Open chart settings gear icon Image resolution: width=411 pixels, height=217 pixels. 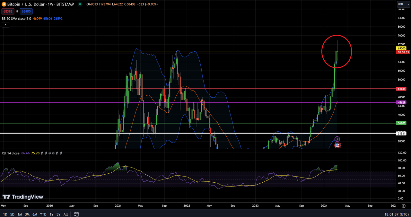(x=404, y=205)
